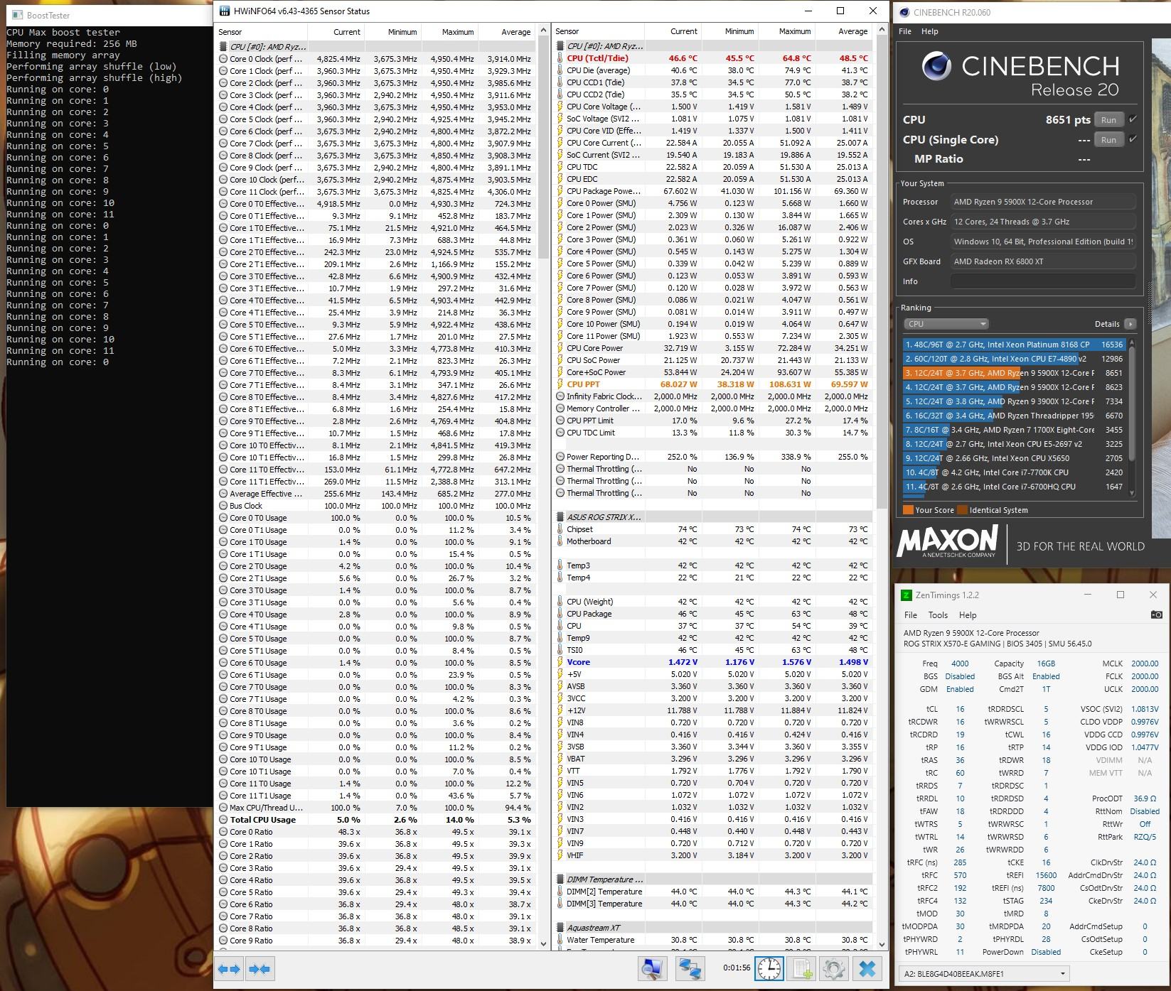Open ZenTimings memory module A2 dropdown
The height and width of the screenshot is (991, 1171).
(984, 974)
